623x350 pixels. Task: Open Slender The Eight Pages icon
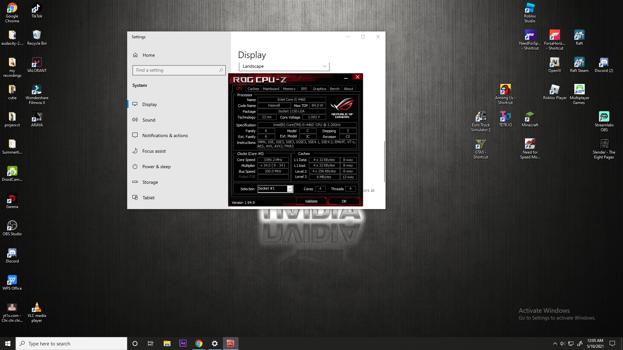604,149
